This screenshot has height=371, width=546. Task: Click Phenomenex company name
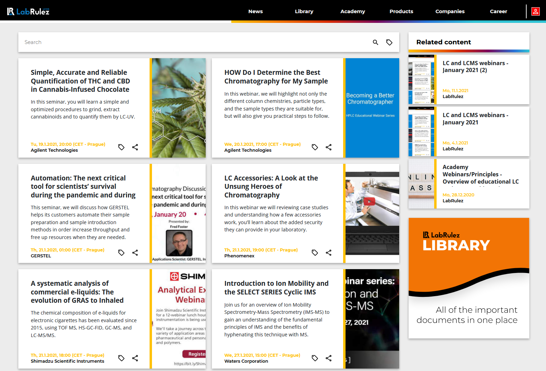coord(239,256)
